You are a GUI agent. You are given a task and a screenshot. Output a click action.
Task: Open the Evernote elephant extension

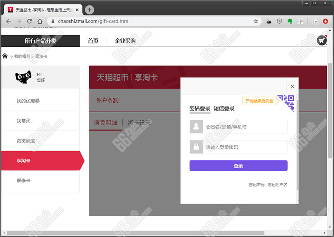tap(290, 21)
